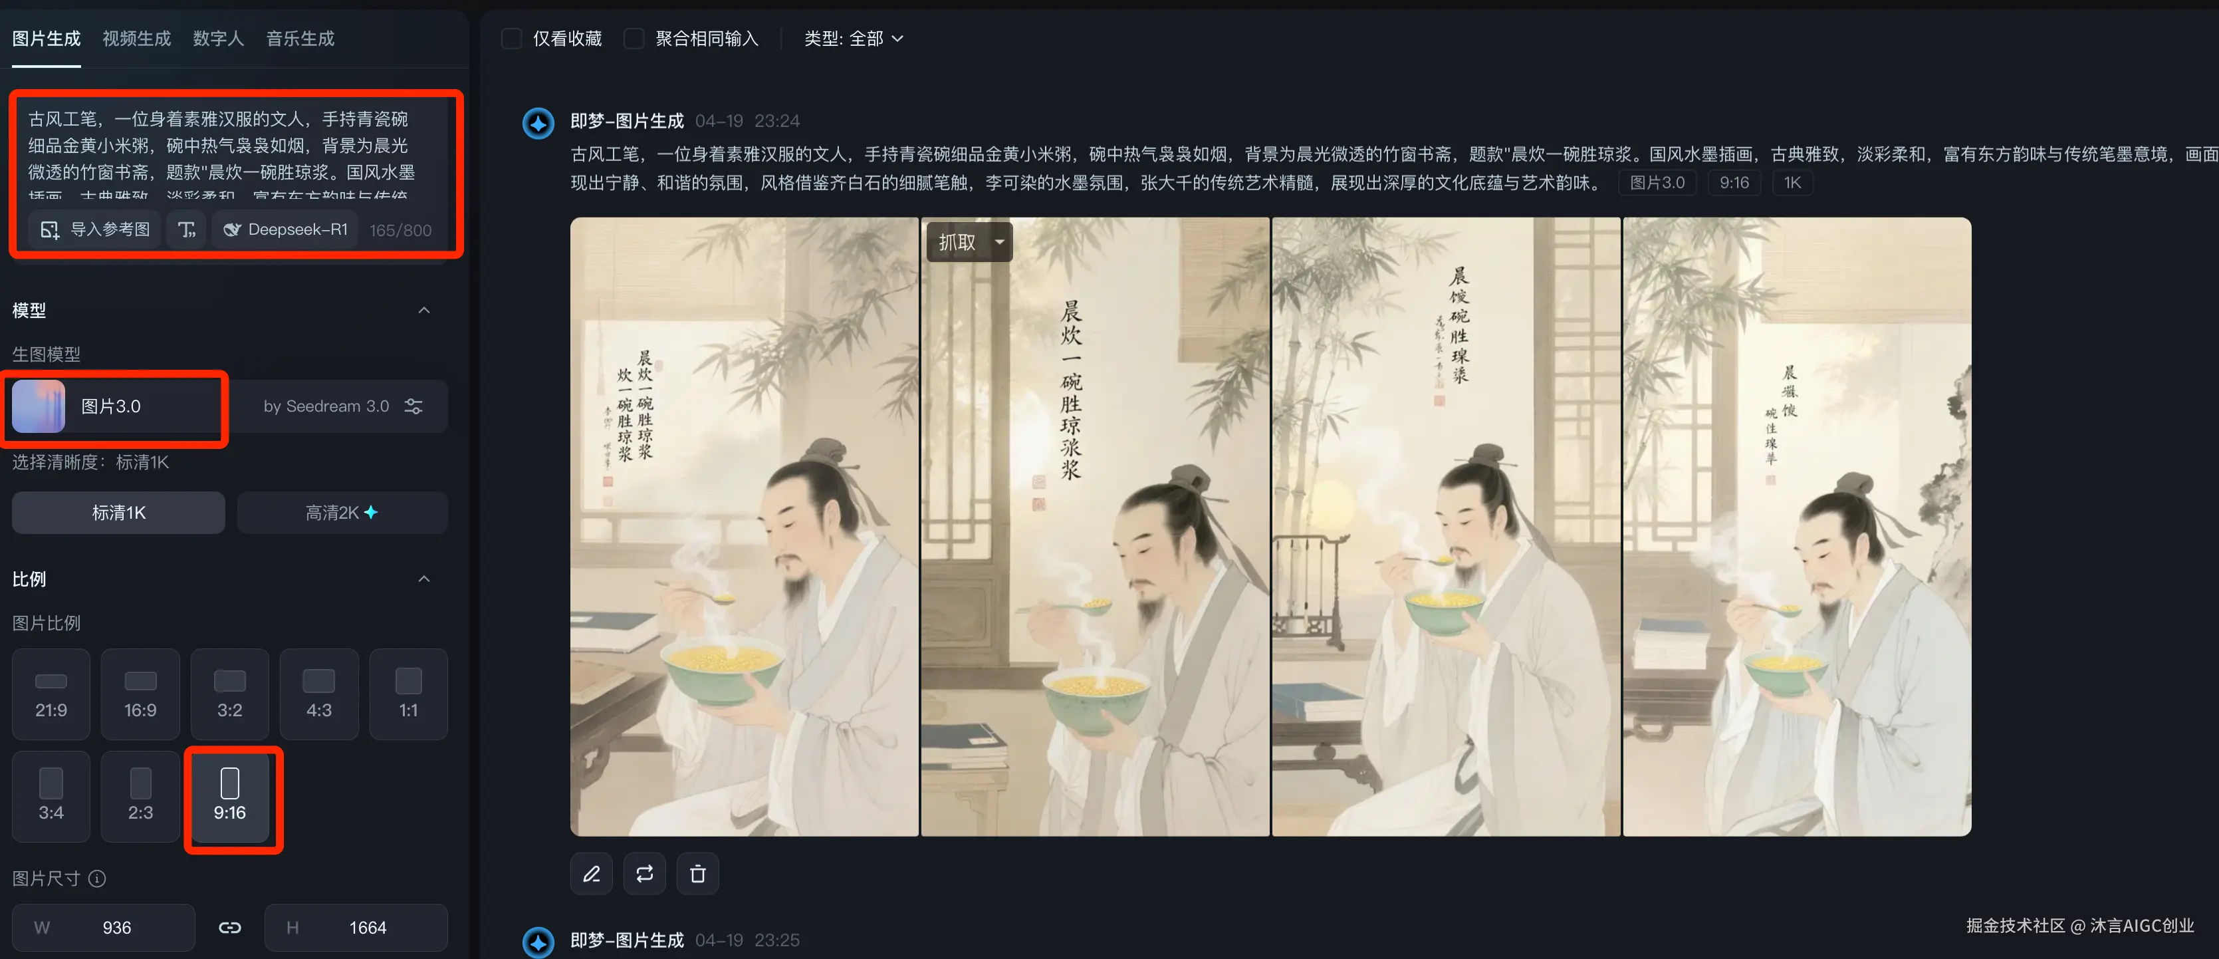The width and height of the screenshot is (2219, 959).
Task: Collapse the 比例 section
Action: (424, 579)
